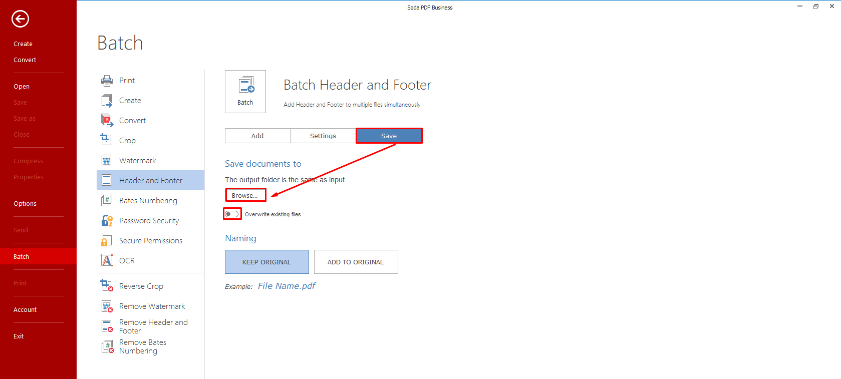The width and height of the screenshot is (841, 379).
Task: Select Bates Numbering label in list
Action: 148,201
